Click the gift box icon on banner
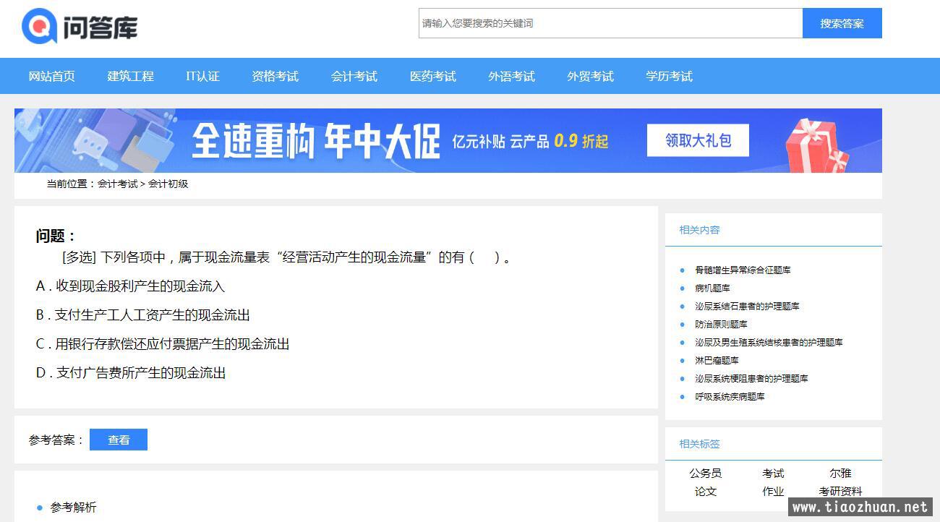Screen dimensions: 940x522 [x=817, y=145]
